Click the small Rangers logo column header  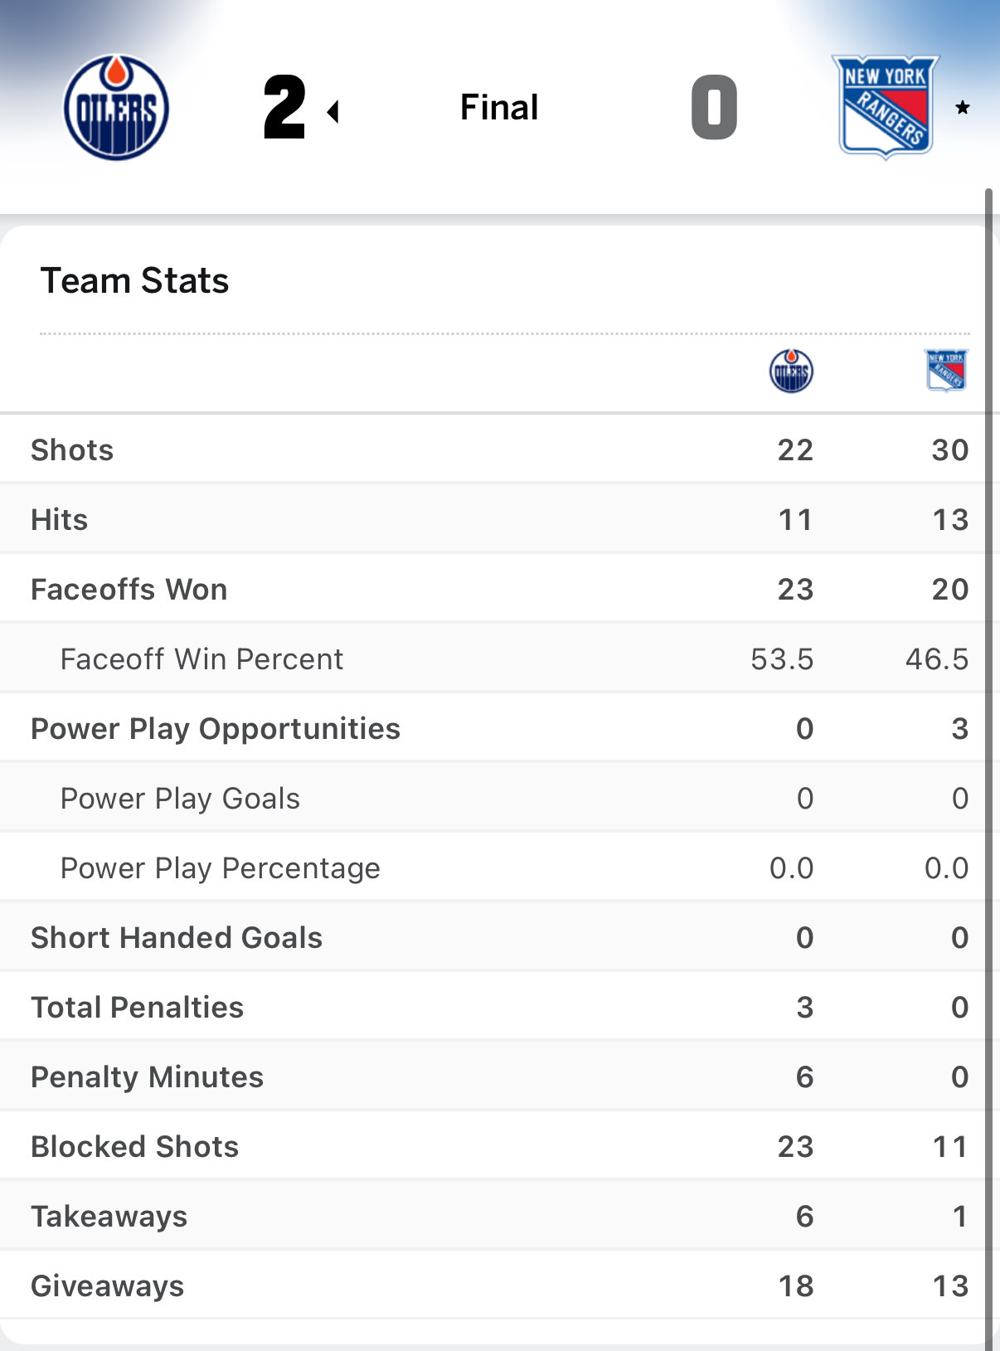[x=946, y=370]
